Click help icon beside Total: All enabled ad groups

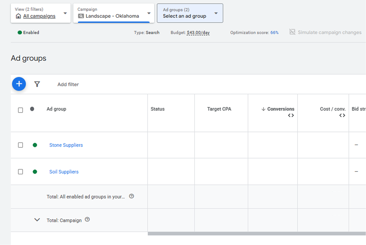tap(132, 196)
